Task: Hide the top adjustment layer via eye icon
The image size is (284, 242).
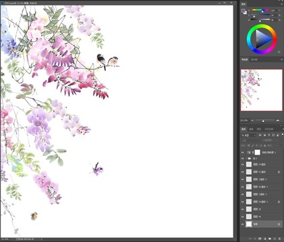Action: 242,153
